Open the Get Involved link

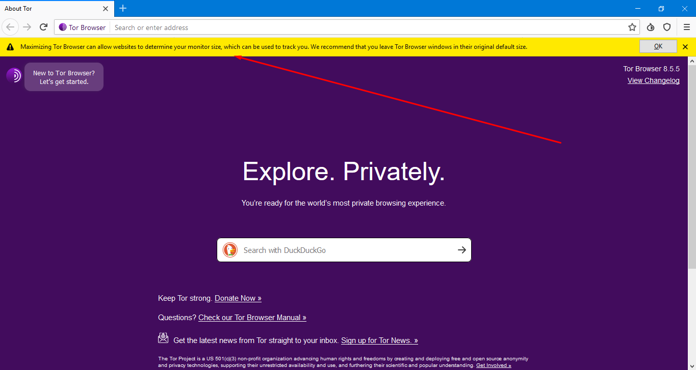pyautogui.click(x=494, y=365)
